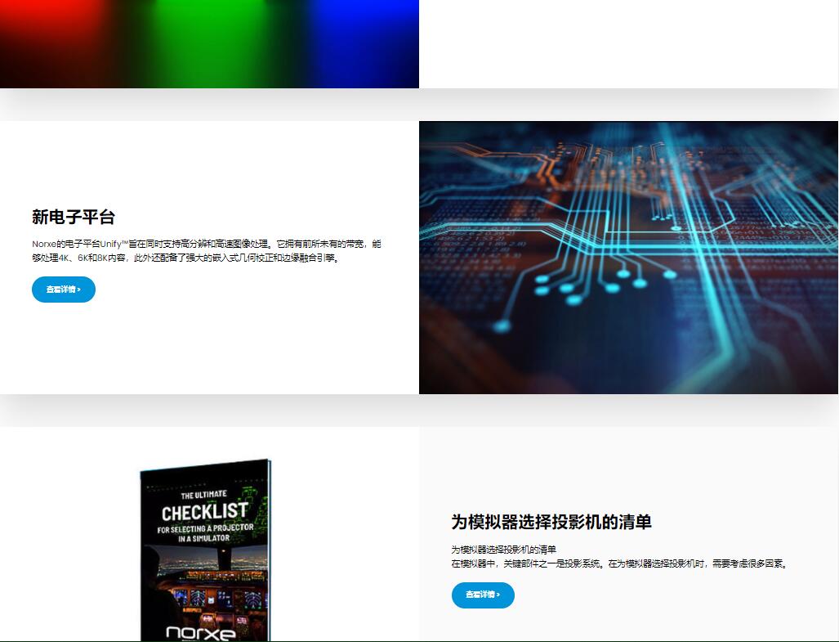Open the Ultimate Checklist book cover image
This screenshot has height=642, width=839.
click(204, 550)
